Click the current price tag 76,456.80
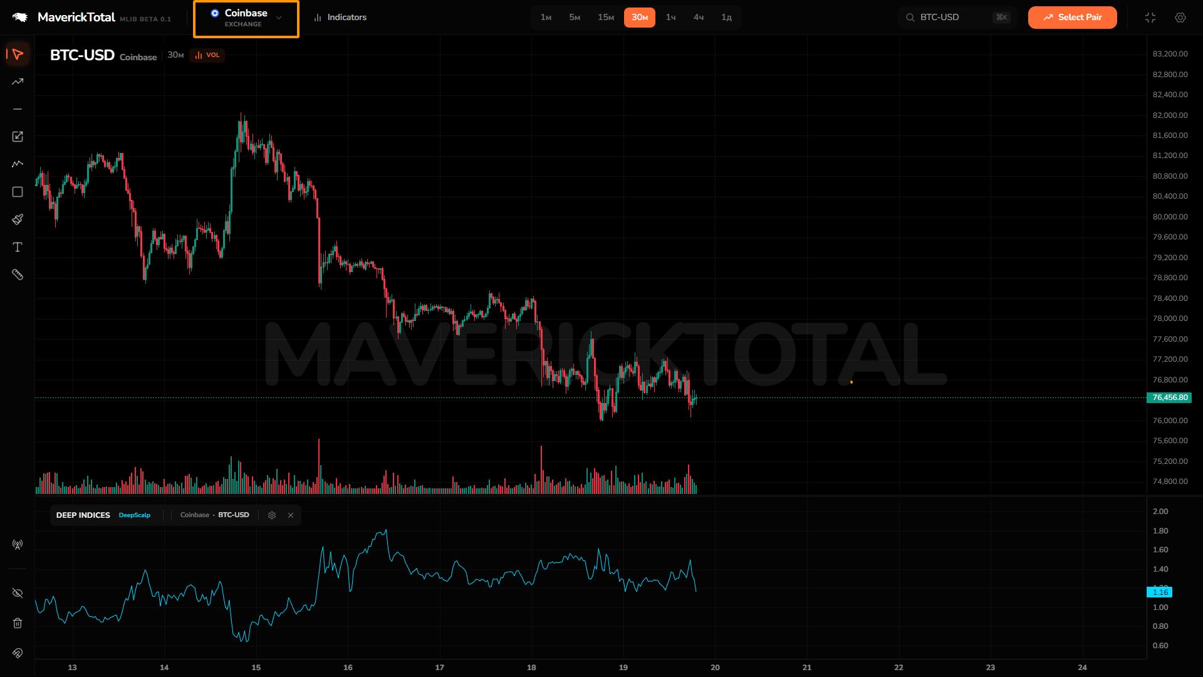 pos(1169,397)
